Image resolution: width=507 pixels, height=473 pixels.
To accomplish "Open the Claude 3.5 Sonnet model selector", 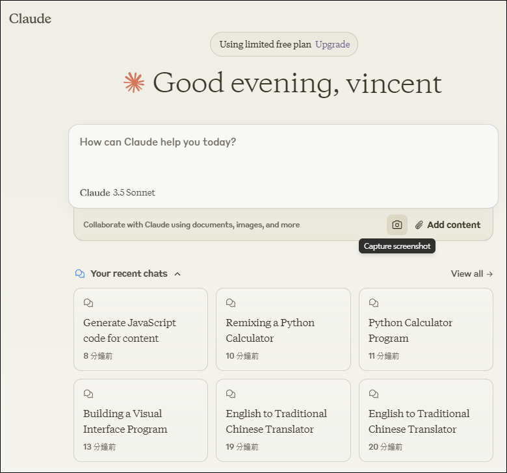I will (118, 192).
